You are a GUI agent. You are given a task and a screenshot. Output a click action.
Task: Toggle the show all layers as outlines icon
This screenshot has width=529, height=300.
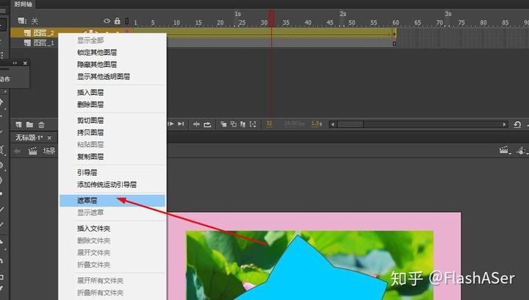(x=127, y=21)
